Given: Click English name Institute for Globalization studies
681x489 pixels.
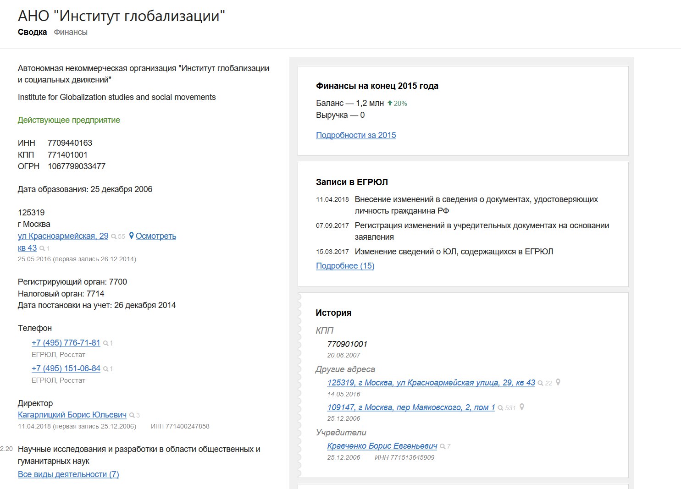Looking at the screenshot, I should point(116,97).
